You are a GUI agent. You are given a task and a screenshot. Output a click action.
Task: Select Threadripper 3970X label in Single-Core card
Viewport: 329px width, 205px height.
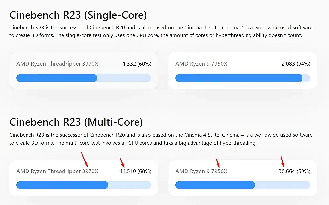coord(57,64)
